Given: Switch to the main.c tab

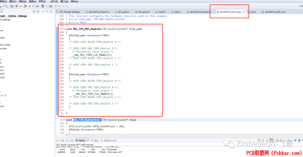Looking at the screenshot, I should [x=176, y=12].
